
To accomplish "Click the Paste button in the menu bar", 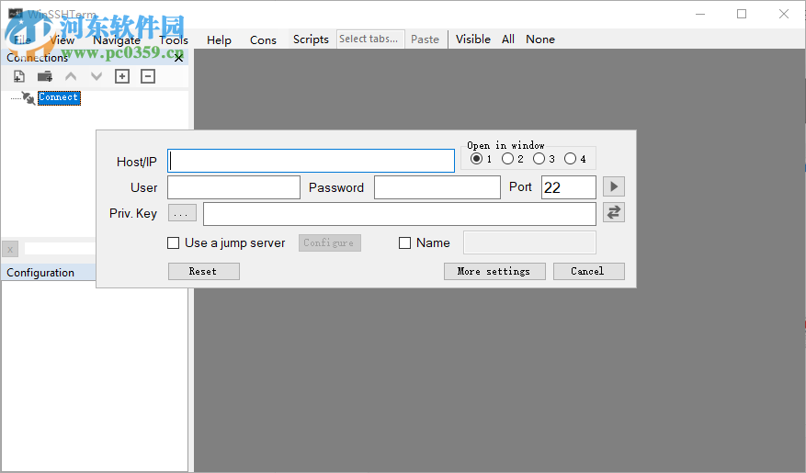I will pyautogui.click(x=426, y=39).
